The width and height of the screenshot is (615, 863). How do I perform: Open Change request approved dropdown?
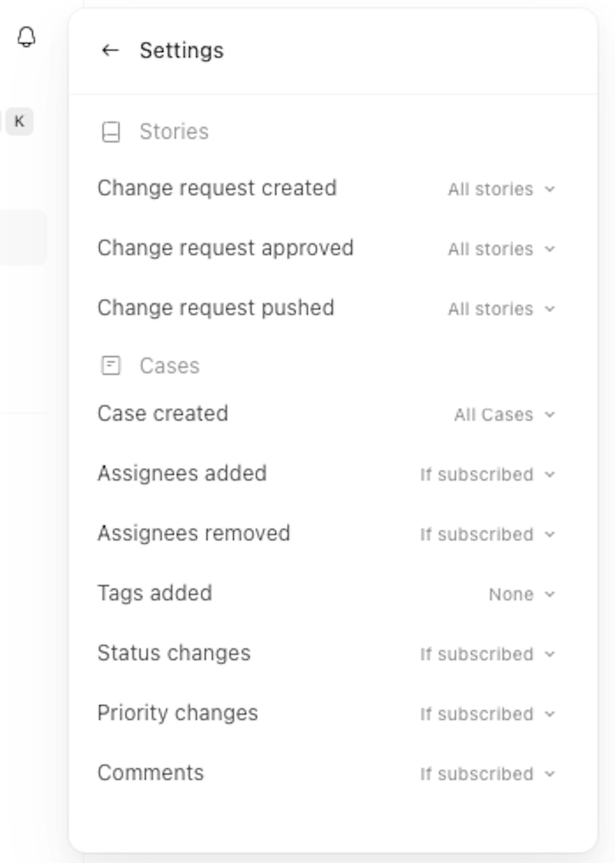pyautogui.click(x=501, y=249)
